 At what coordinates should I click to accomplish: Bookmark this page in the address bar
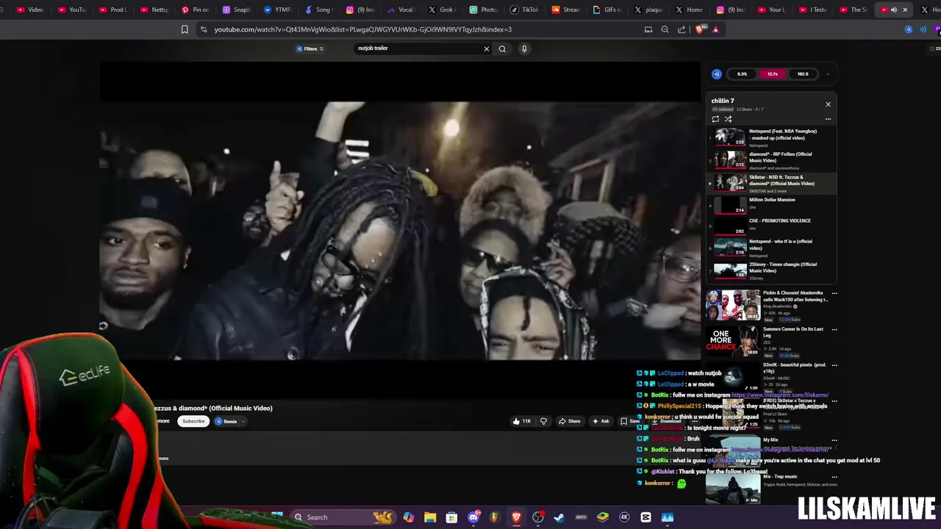pyautogui.click(x=185, y=29)
